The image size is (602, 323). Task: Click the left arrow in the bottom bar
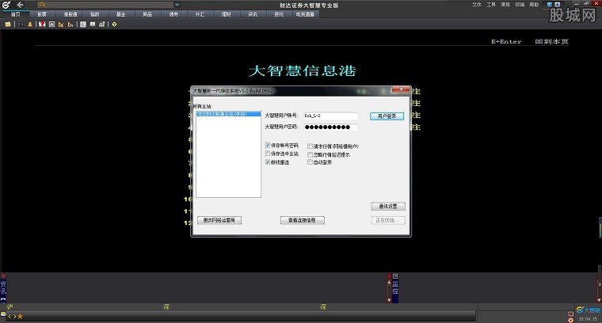(x=10, y=317)
